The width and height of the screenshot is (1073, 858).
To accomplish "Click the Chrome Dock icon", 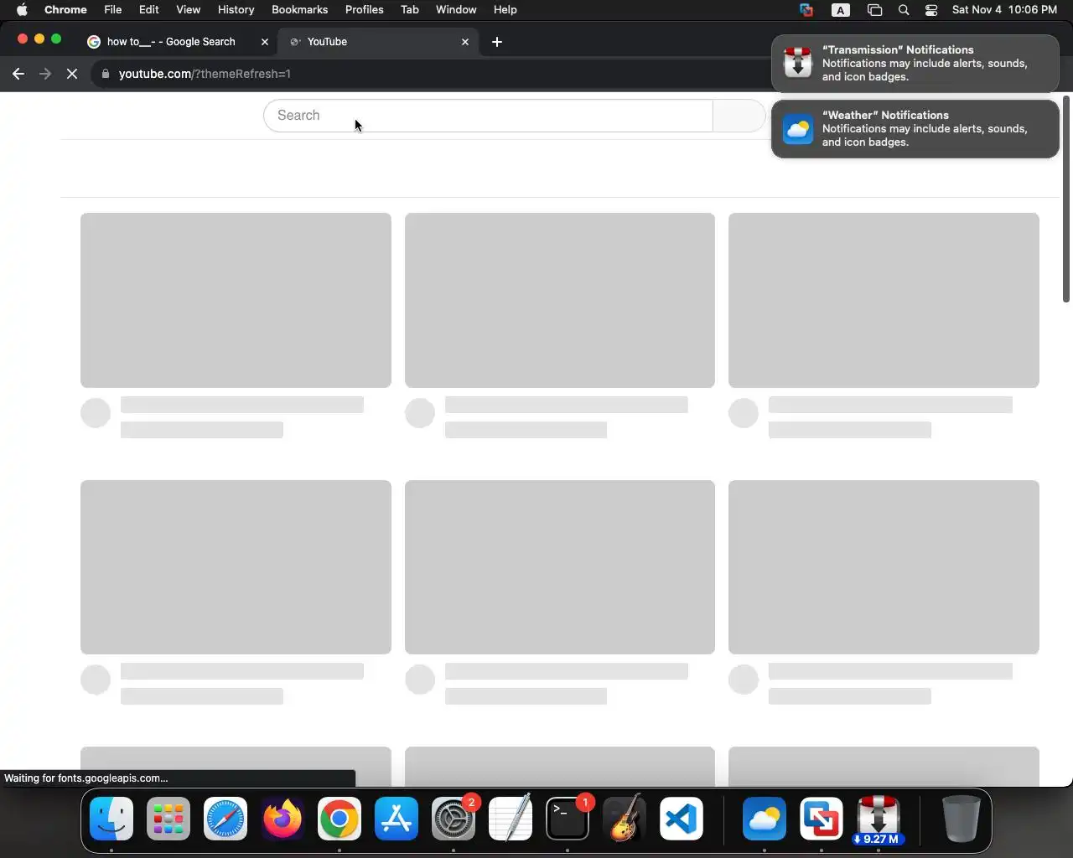I will point(340,819).
